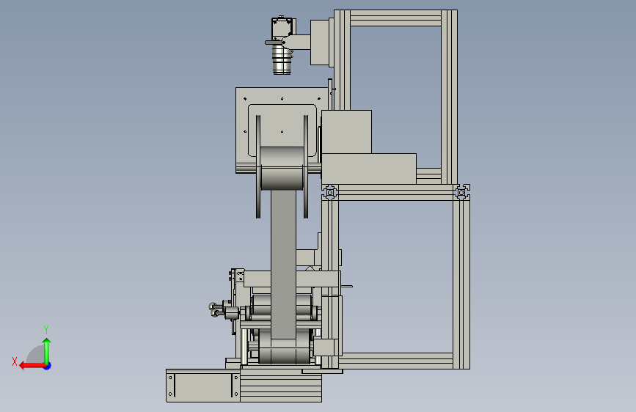This screenshot has width=636, height=412.
Task: Click the green Y axis arrow on triad
Action: (47, 350)
